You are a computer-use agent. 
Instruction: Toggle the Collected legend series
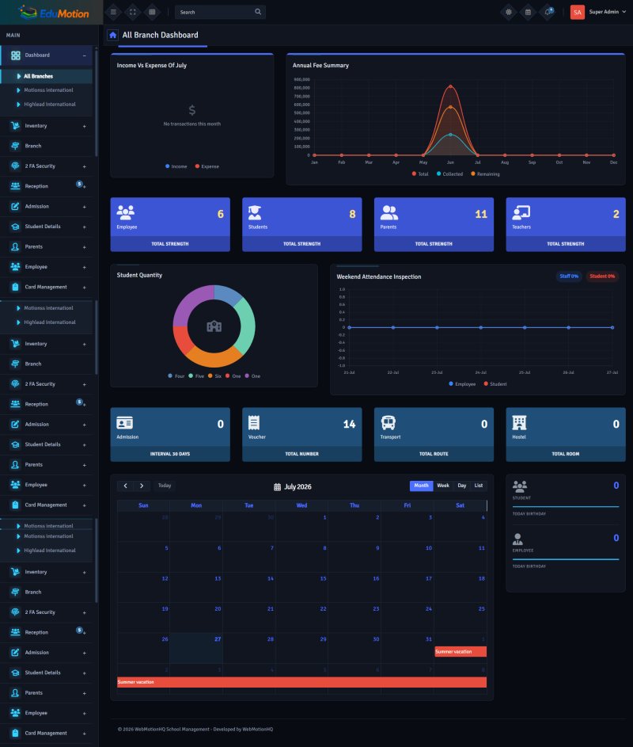pos(449,174)
